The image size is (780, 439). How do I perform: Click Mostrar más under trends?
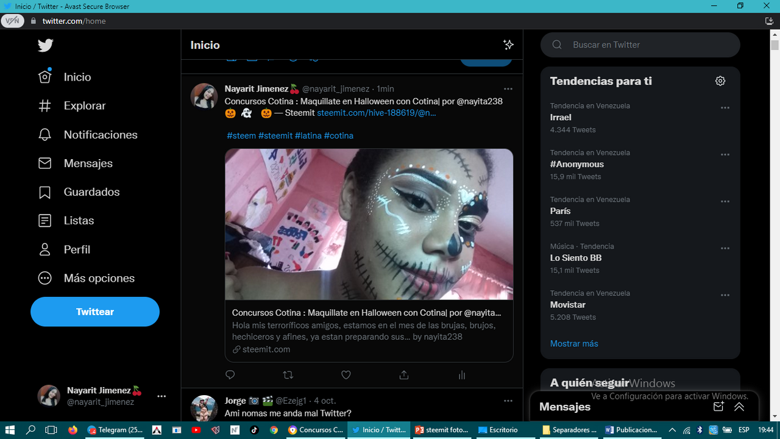click(x=574, y=344)
